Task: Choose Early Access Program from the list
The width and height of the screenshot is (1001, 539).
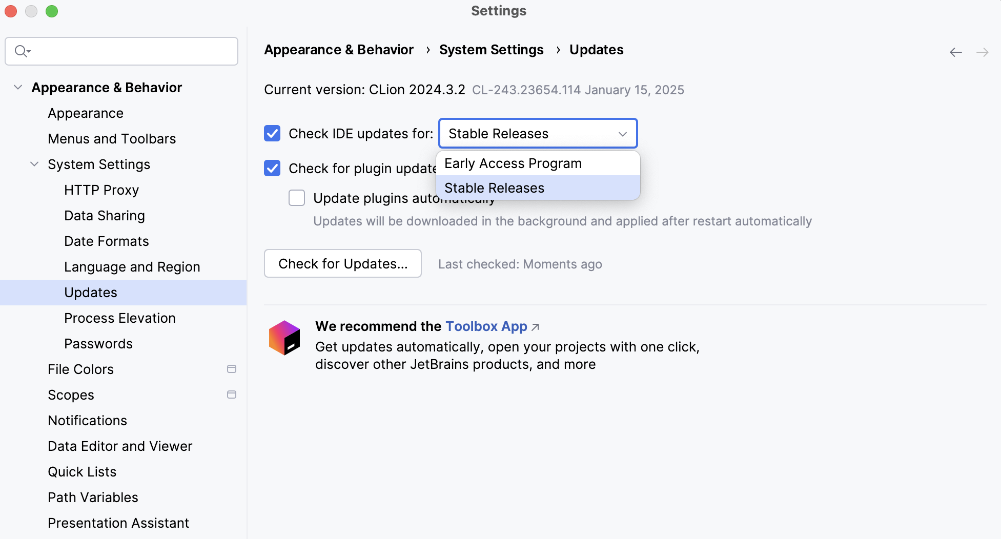Action: [513, 163]
